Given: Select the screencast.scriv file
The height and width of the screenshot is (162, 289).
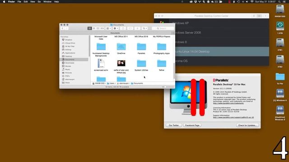Looking at the screenshot, I should coord(101,63).
